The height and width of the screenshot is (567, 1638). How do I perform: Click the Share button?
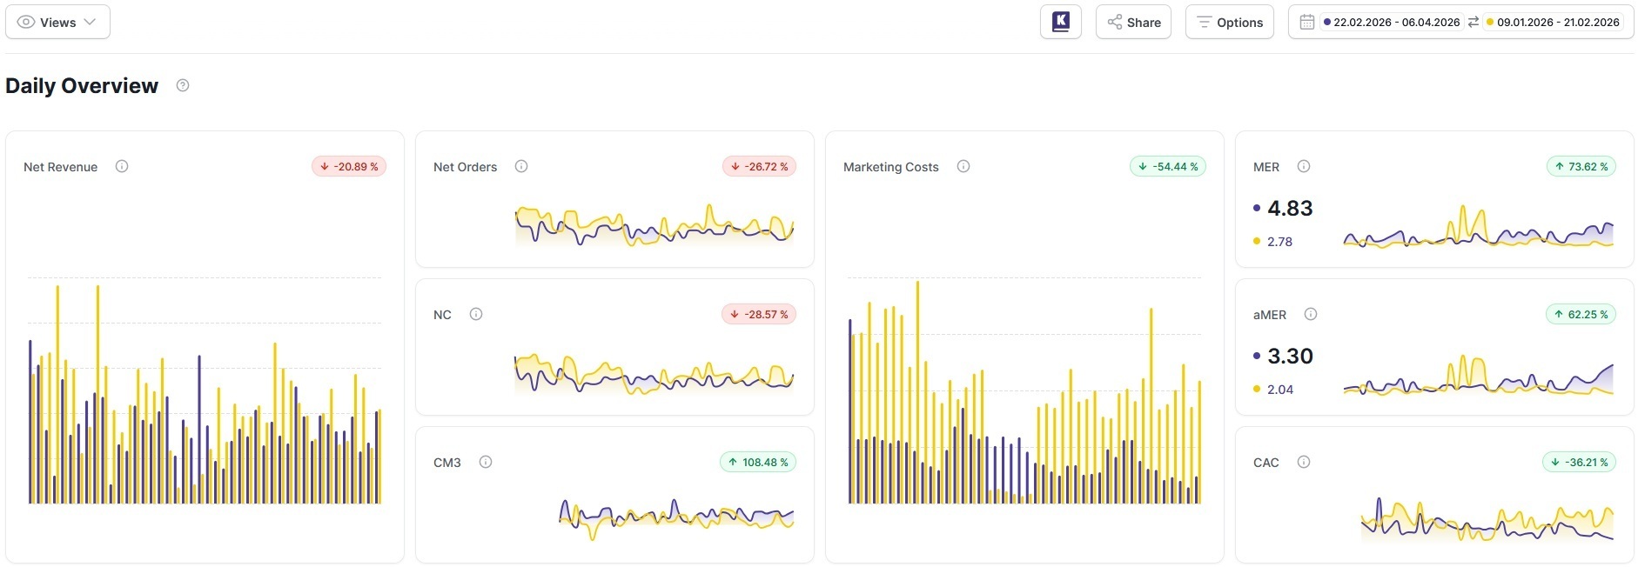pos(1133,22)
